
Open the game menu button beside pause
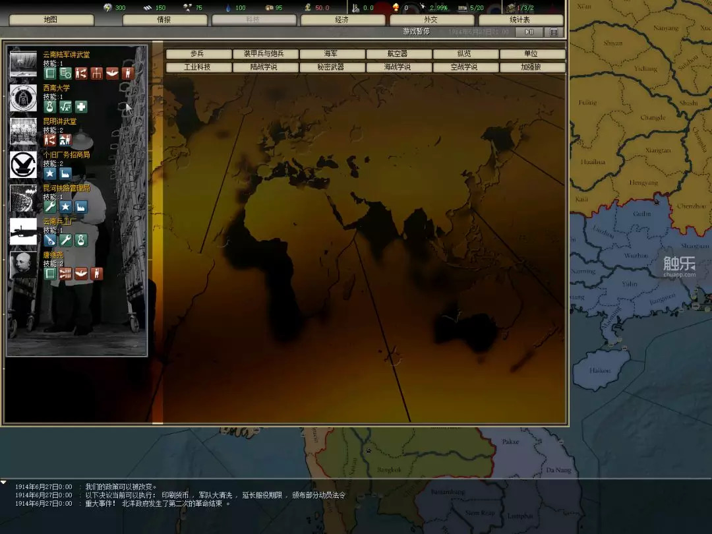click(x=554, y=32)
